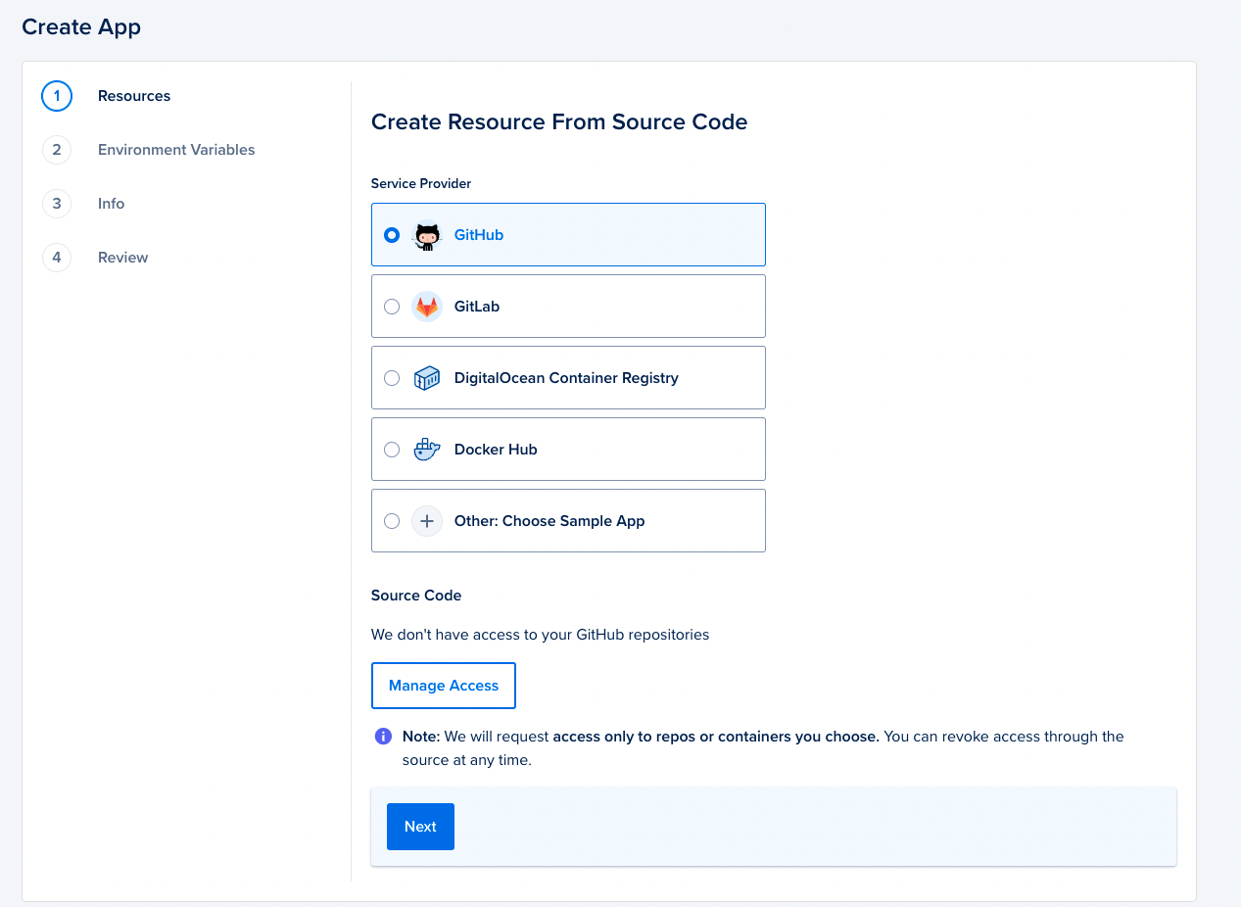Screen dimensions: 1241x907
Task: Click the plus icon for Sample App
Action: (x=427, y=521)
